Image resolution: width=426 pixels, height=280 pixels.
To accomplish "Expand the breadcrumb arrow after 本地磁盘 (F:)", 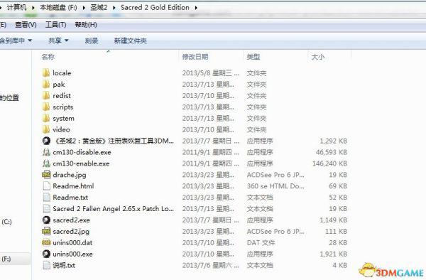I will click(x=84, y=8).
